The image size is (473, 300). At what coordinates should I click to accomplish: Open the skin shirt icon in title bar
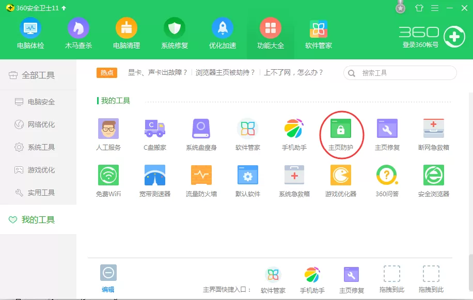pos(419,8)
